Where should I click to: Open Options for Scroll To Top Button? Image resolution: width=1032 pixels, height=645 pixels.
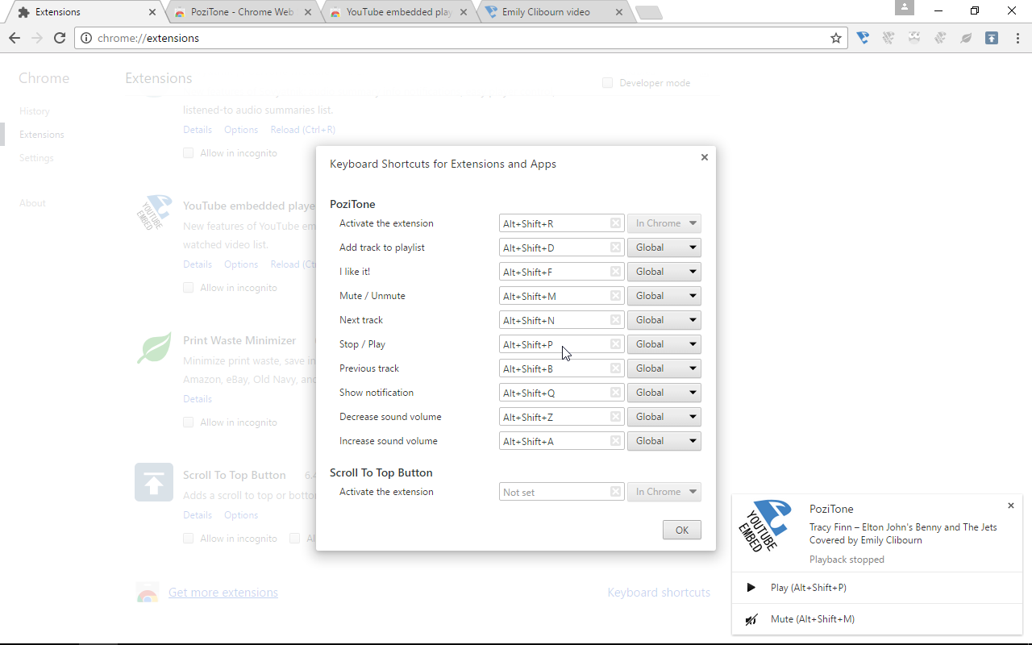click(241, 515)
